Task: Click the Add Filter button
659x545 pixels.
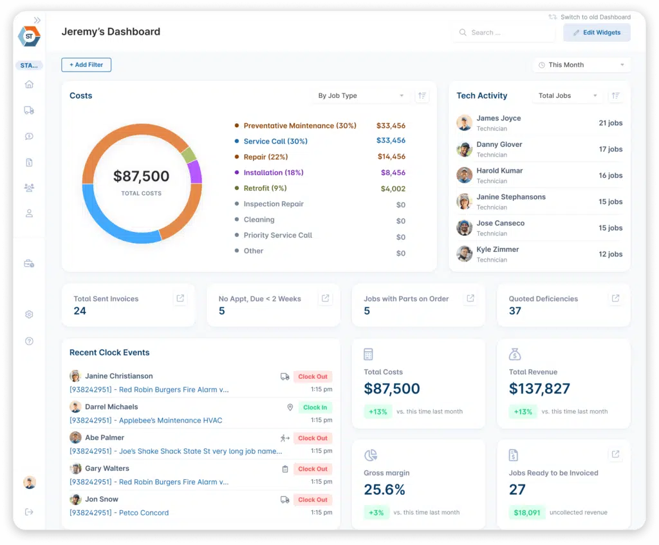Action: pyautogui.click(x=86, y=65)
